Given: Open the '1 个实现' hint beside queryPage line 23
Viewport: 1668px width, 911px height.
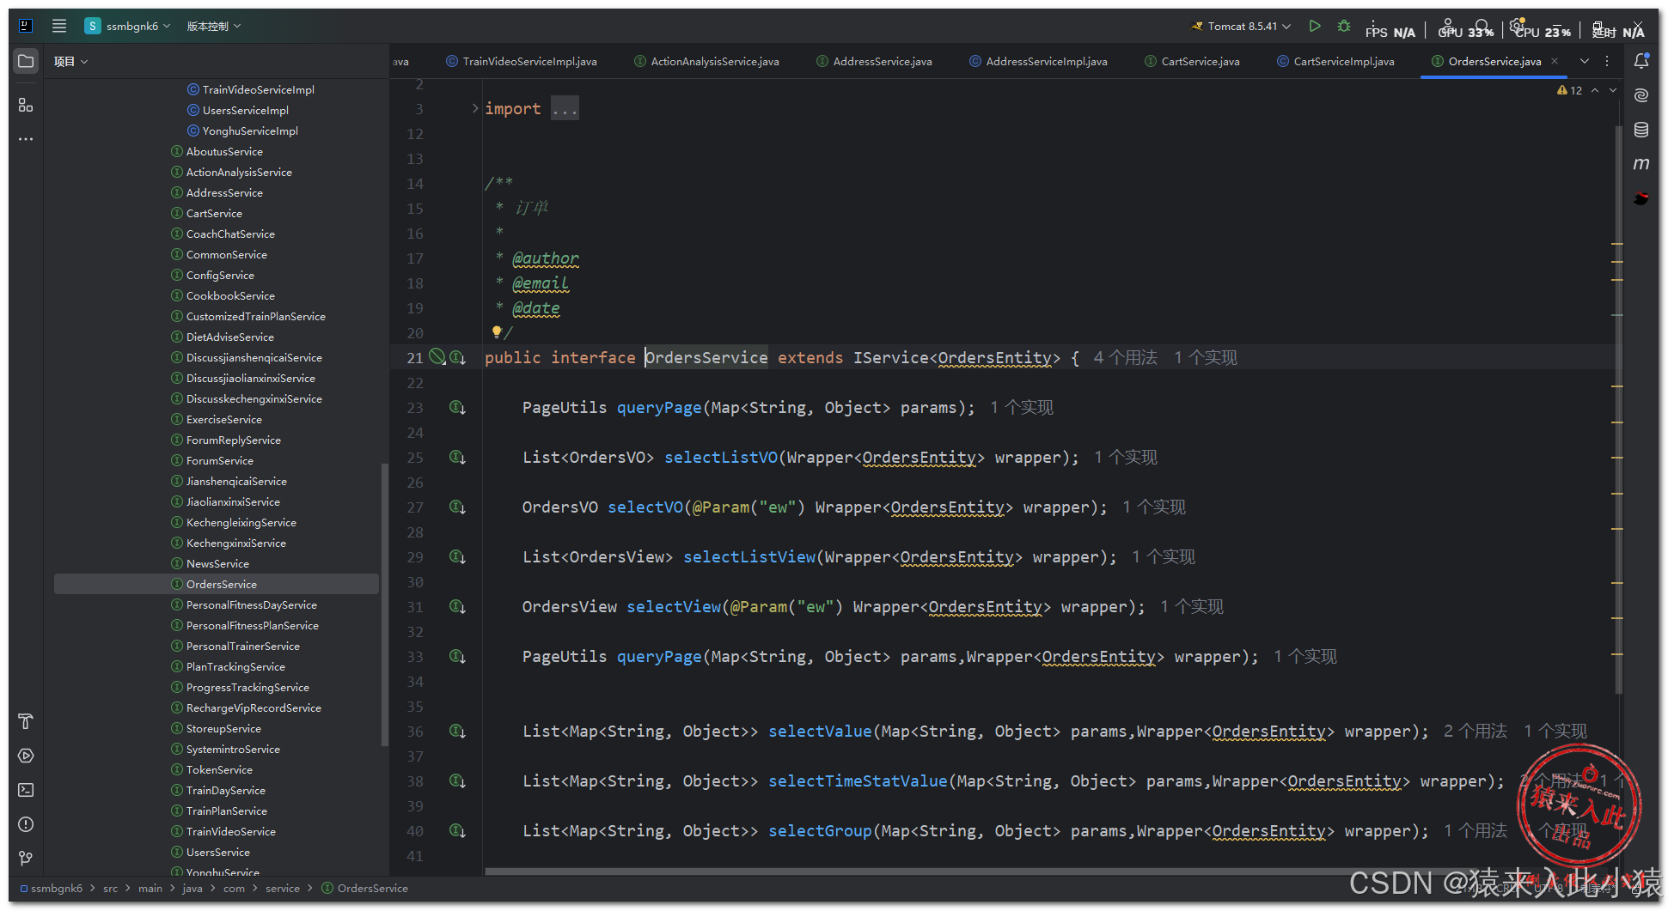Looking at the screenshot, I should (x=1022, y=407).
